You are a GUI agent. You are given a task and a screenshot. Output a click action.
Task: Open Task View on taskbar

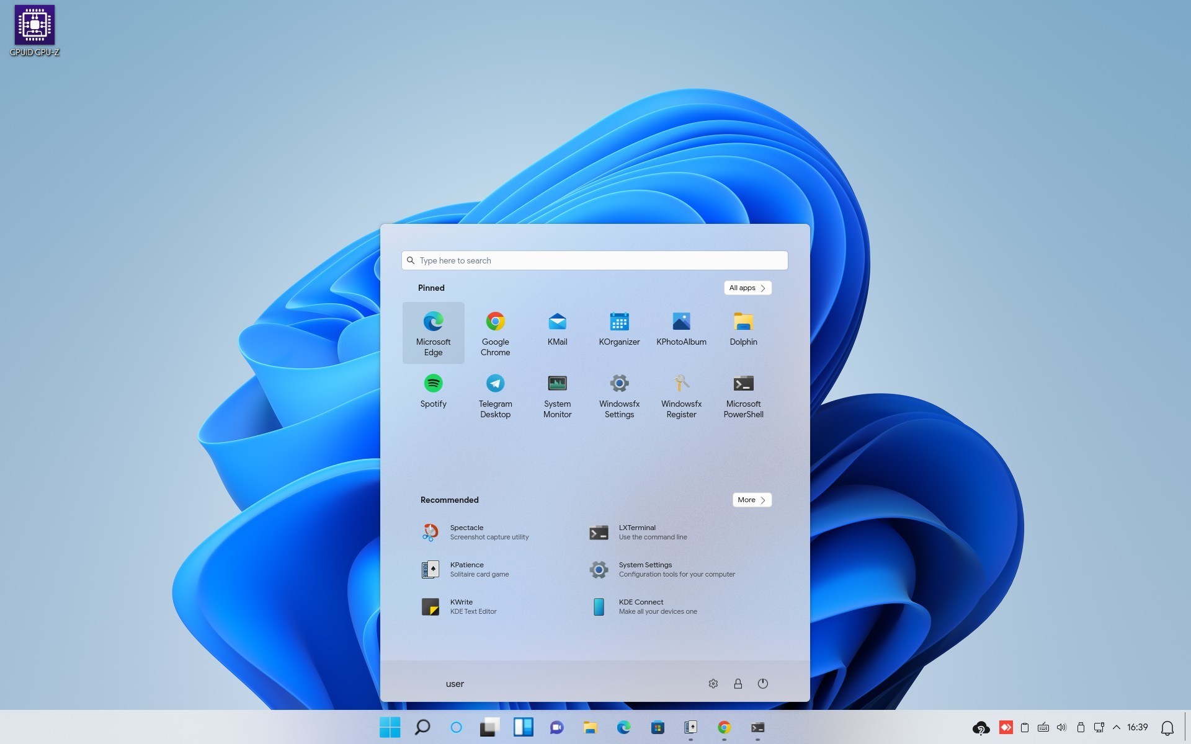tap(489, 727)
